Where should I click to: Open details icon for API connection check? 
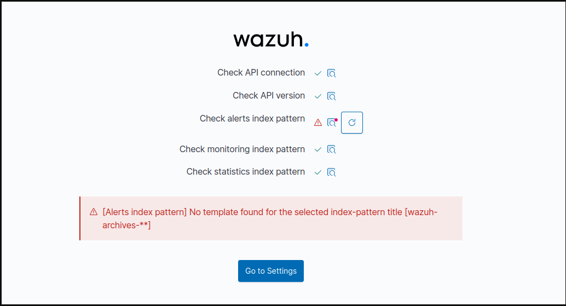pyautogui.click(x=331, y=73)
